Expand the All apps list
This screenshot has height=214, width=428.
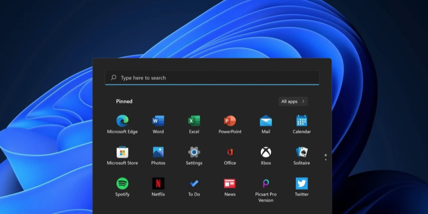[293, 101]
